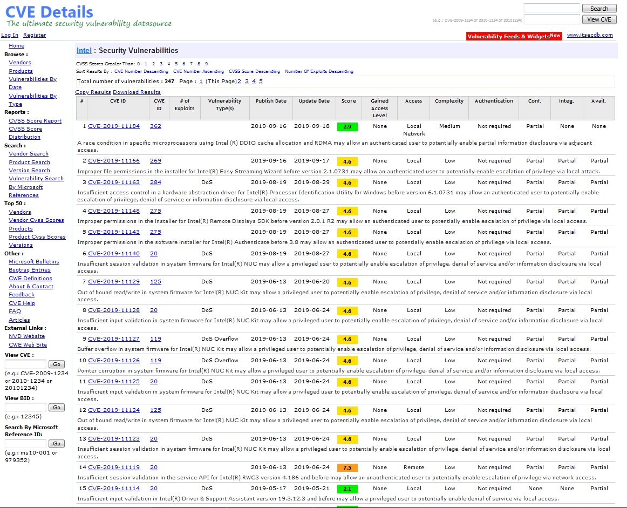627x508 pixels.
Task: Filter CVSS scores greater than 7
Action: (x=191, y=64)
